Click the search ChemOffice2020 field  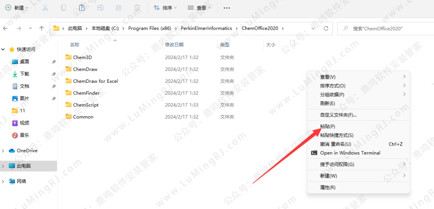pos(385,28)
